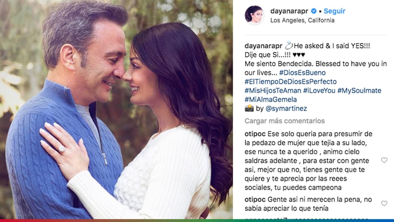Screen dimensions: 394x222
Task: Visit photographer @symartinez profile
Action: 286,109
